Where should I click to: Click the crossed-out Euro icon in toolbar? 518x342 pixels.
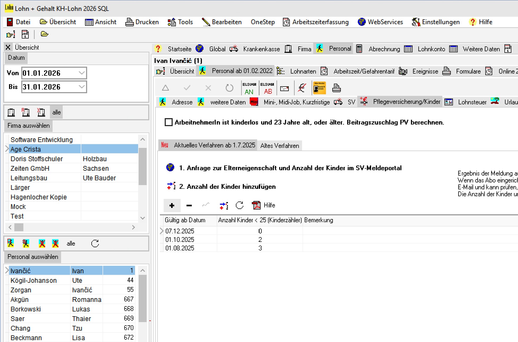(302, 88)
